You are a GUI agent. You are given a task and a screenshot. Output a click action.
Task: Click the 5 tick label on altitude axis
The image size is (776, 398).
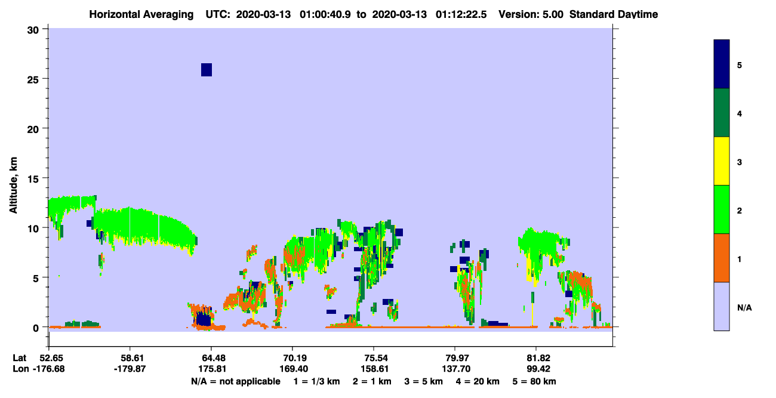pyautogui.click(x=36, y=277)
